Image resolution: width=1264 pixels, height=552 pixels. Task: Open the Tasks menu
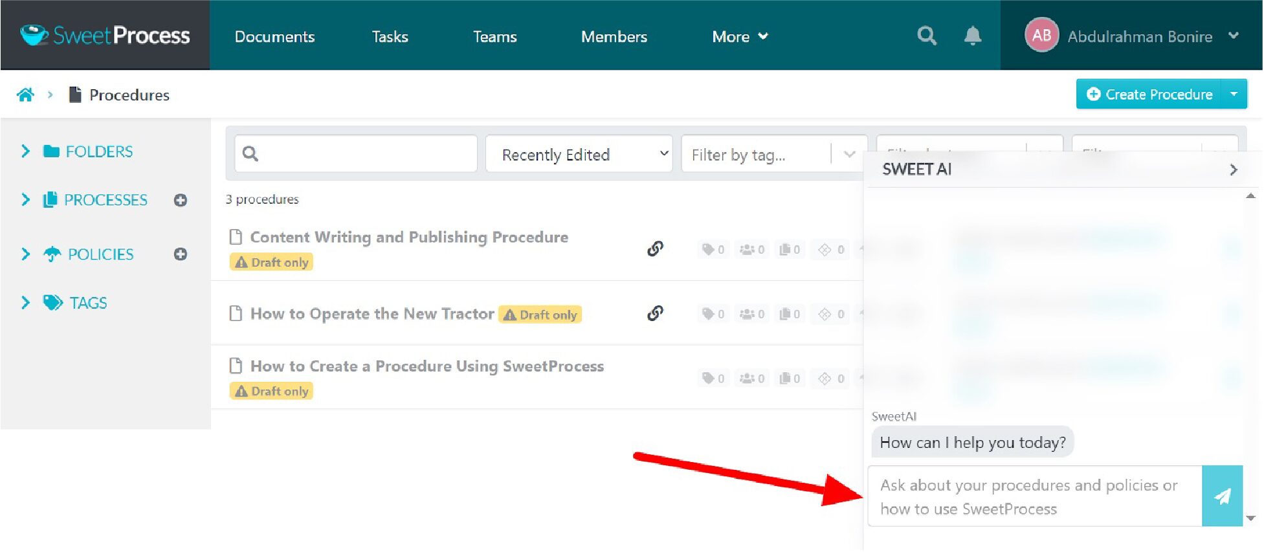click(390, 37)
